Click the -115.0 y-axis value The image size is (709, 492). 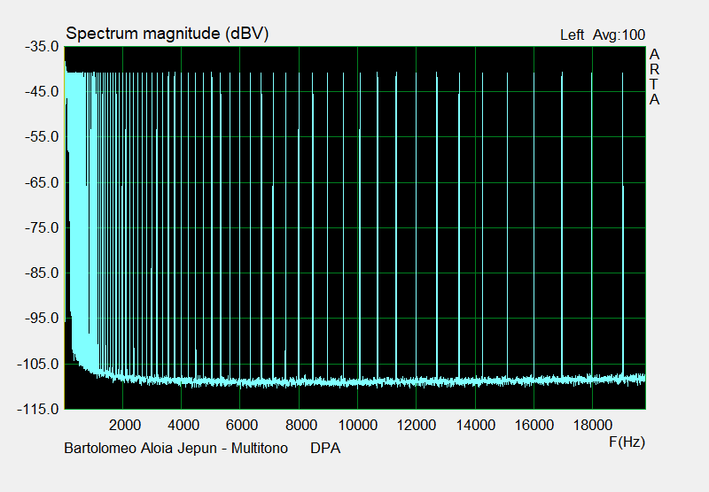(38, 410)
